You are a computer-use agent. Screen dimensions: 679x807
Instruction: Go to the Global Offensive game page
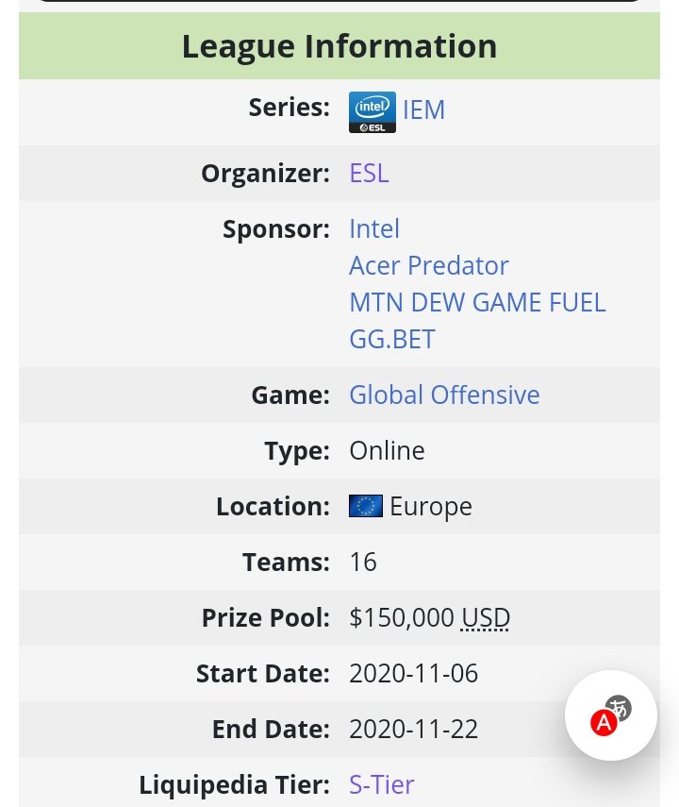444,395
